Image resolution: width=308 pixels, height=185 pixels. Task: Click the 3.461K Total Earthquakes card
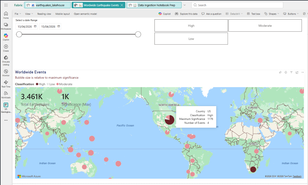point(35,100)
